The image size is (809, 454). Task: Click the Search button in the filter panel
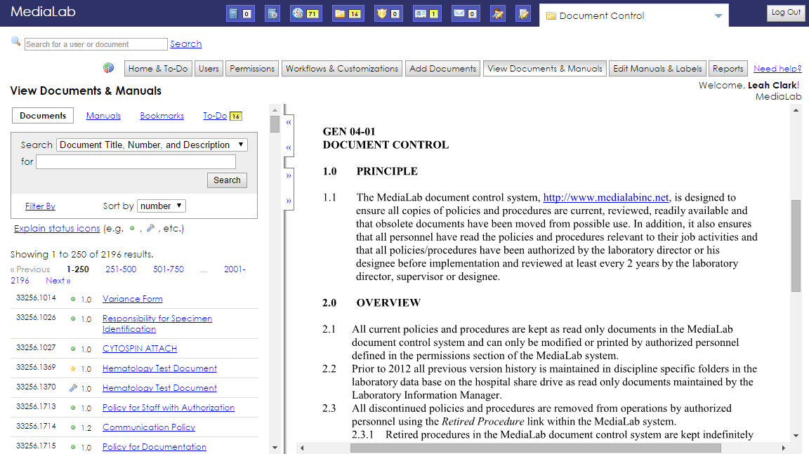click(227, 180)
